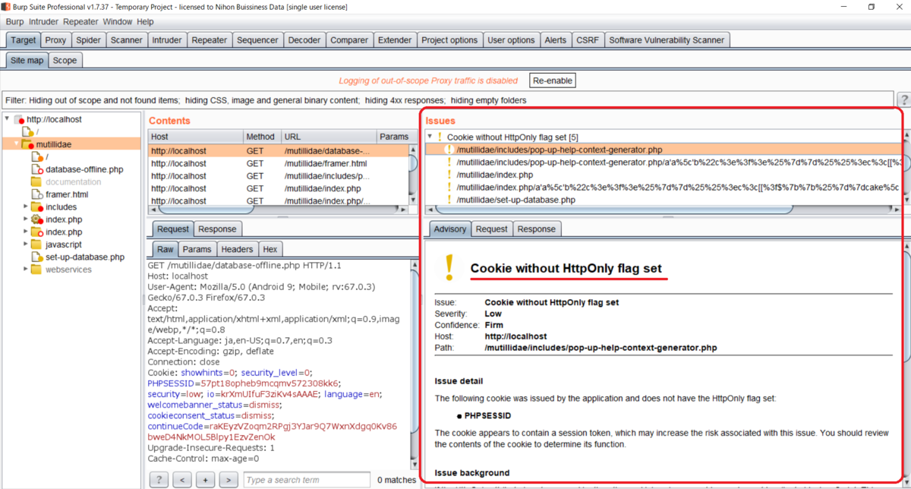Open filter help question mark button
Screen dimensions: 911x489
(904, 100)
